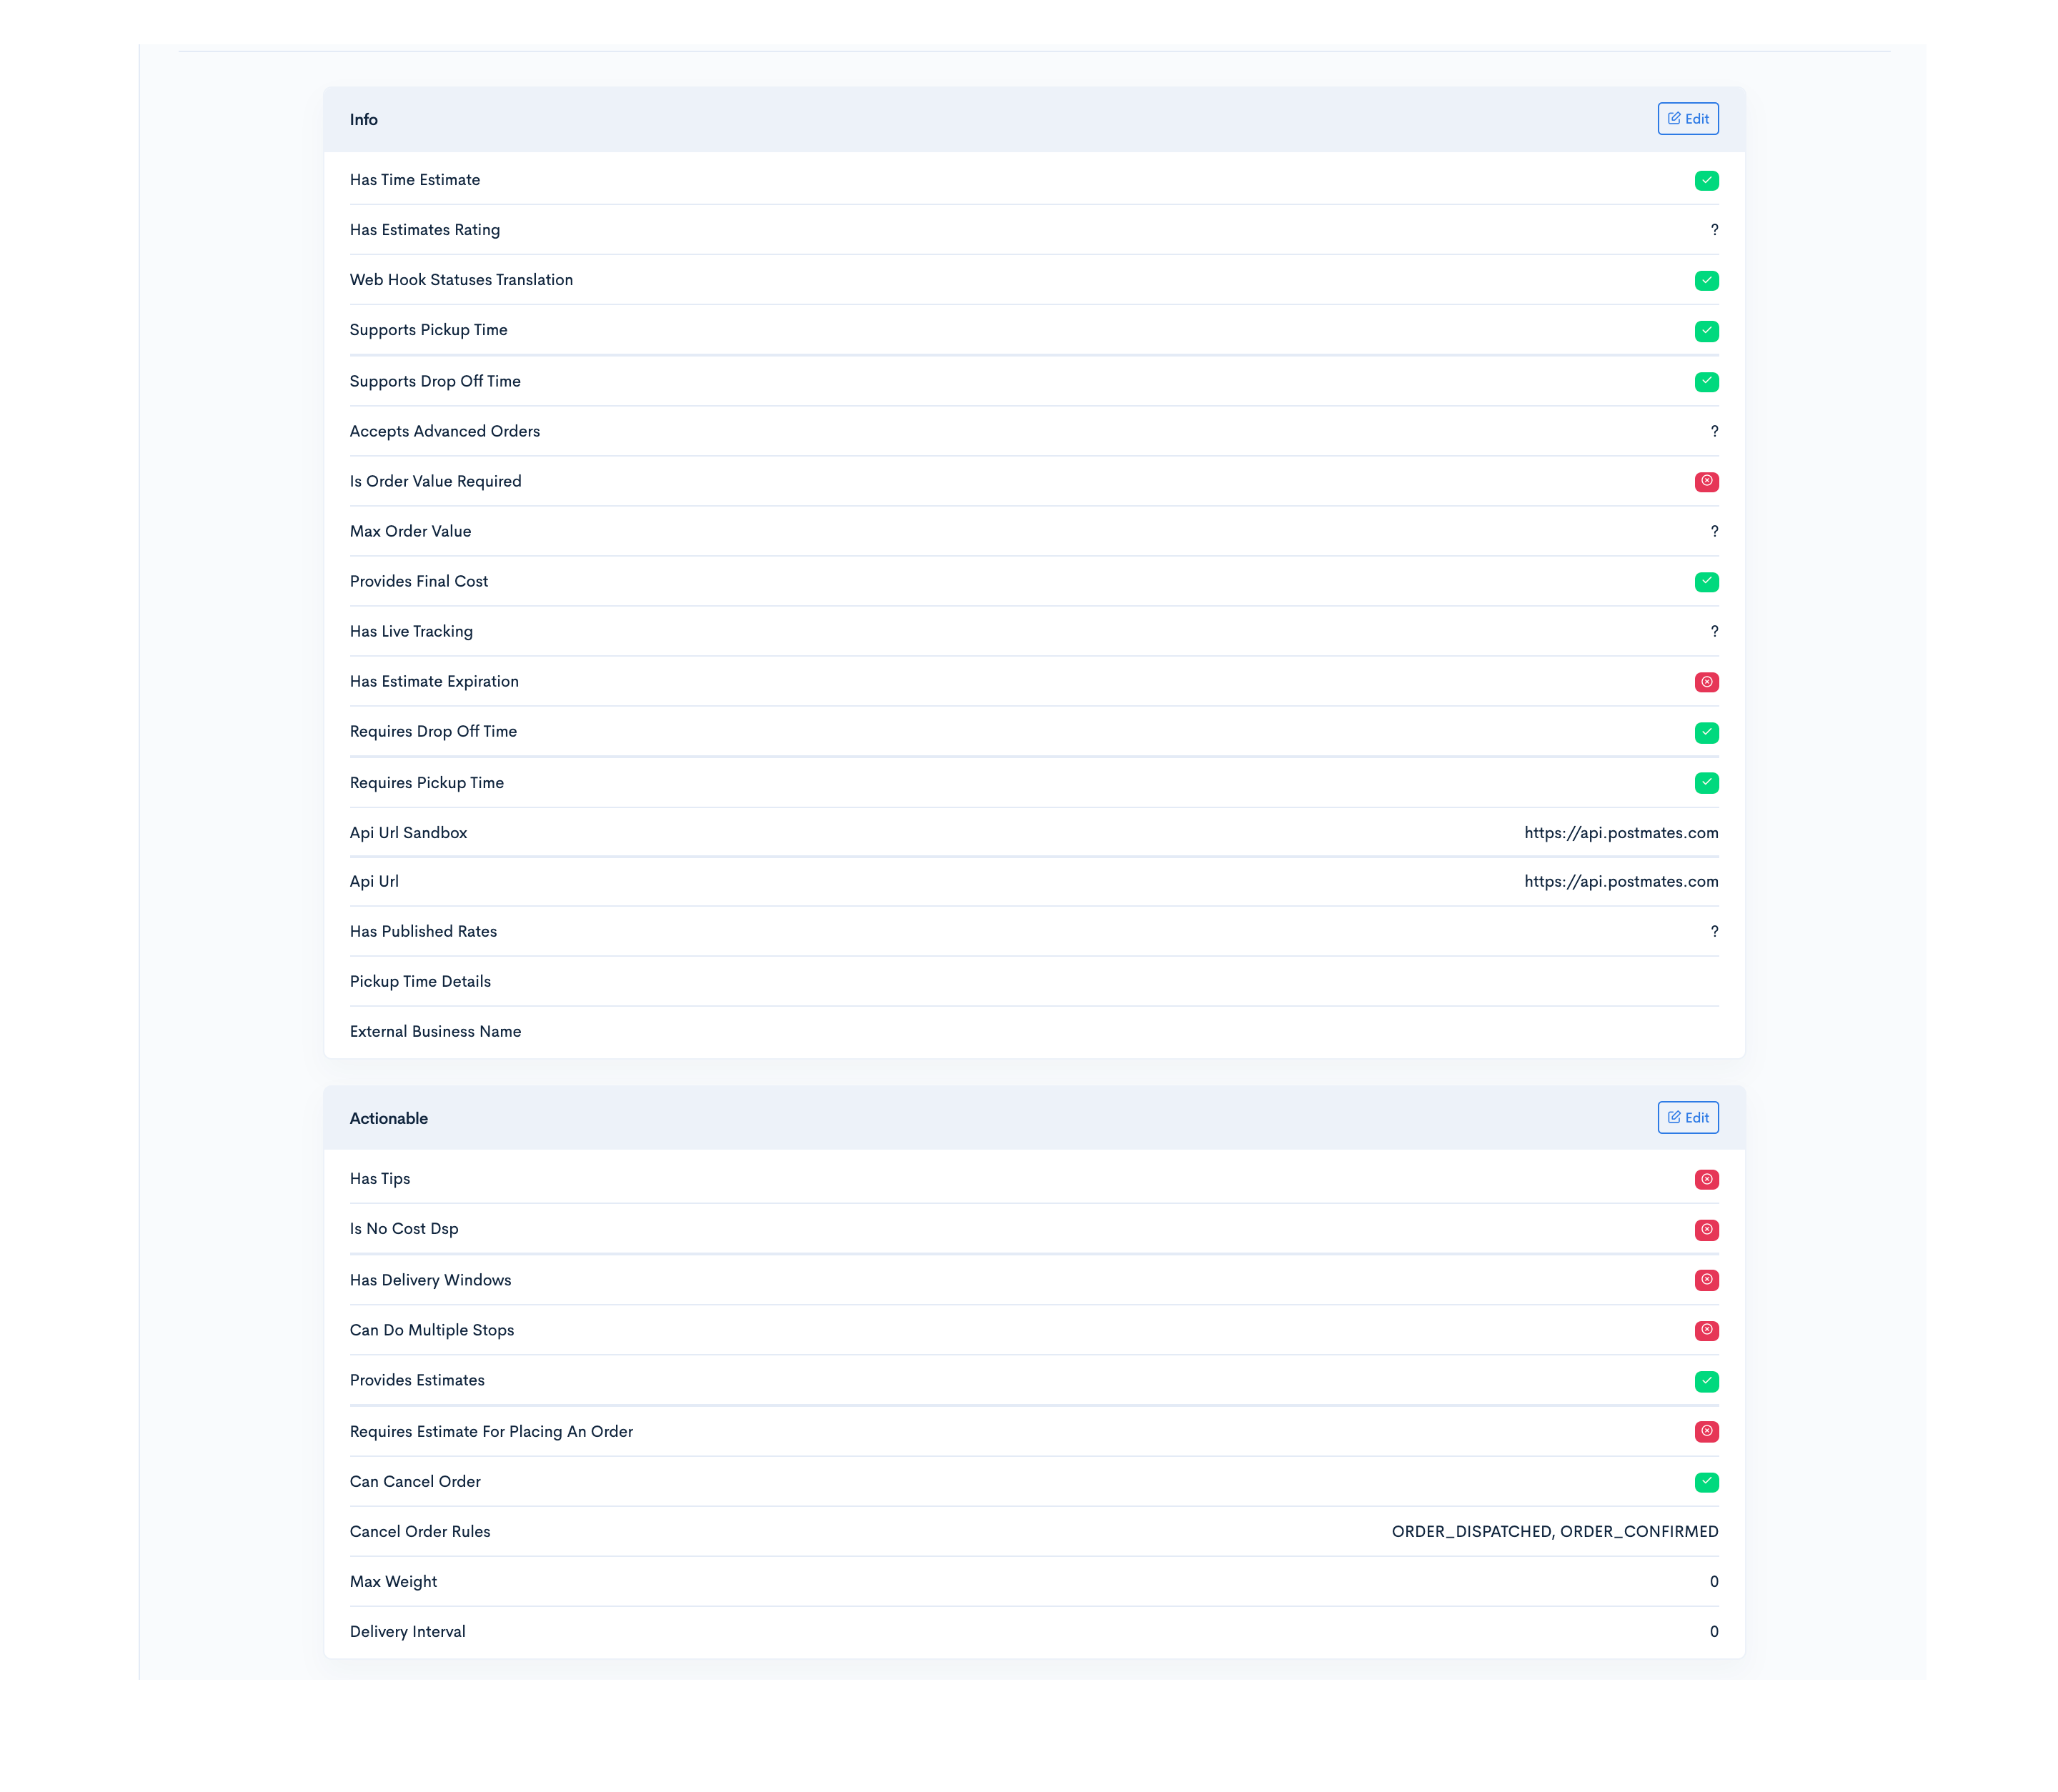The width and height of the screenshot is (2058, 1792).
Task: Click the Has Time Estimate label
Action: (415, 180)
